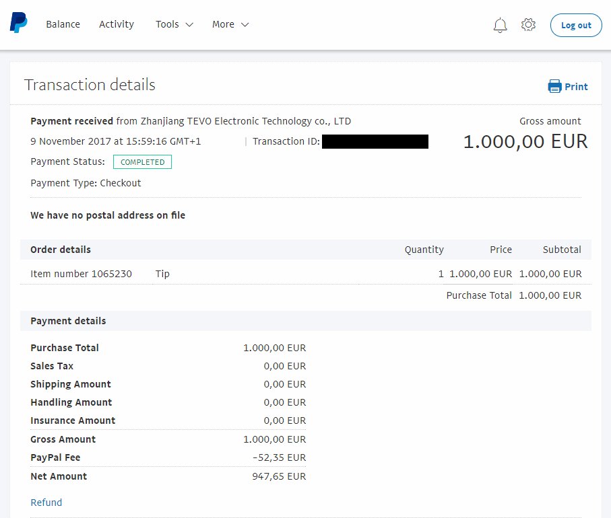611x518 pixels.
Task: Go to the Balance page
Action: tap(63, 24)
